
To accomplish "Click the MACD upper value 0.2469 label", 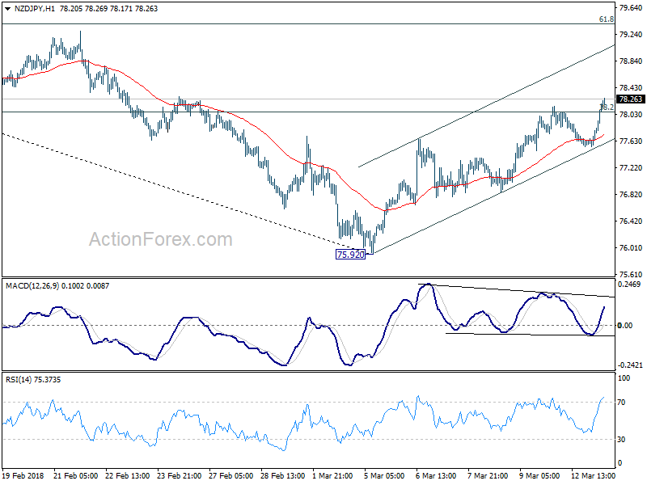I will tap(629, 285).
